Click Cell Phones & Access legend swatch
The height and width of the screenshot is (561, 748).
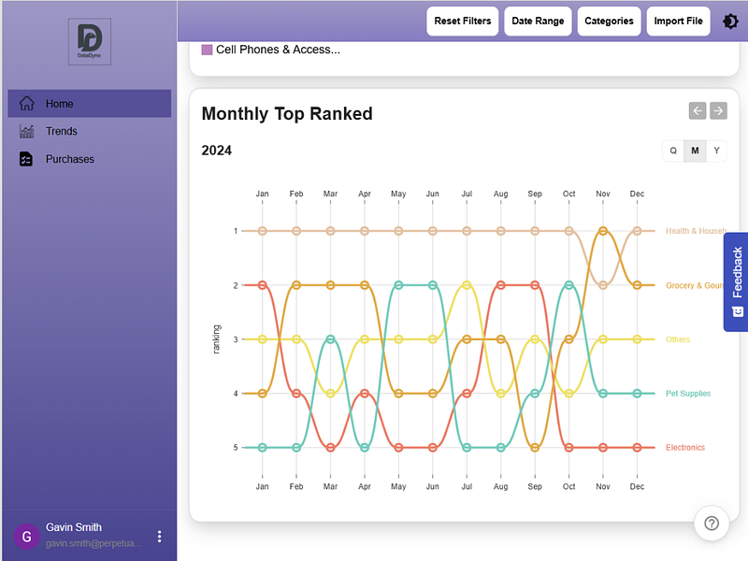[x=207, y=50]
